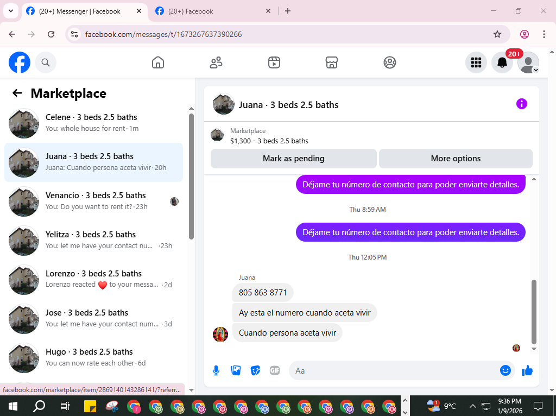Viewport: 556px width, 416px height.
Task: Open the Windows Start menu
Action: [13, 406]
